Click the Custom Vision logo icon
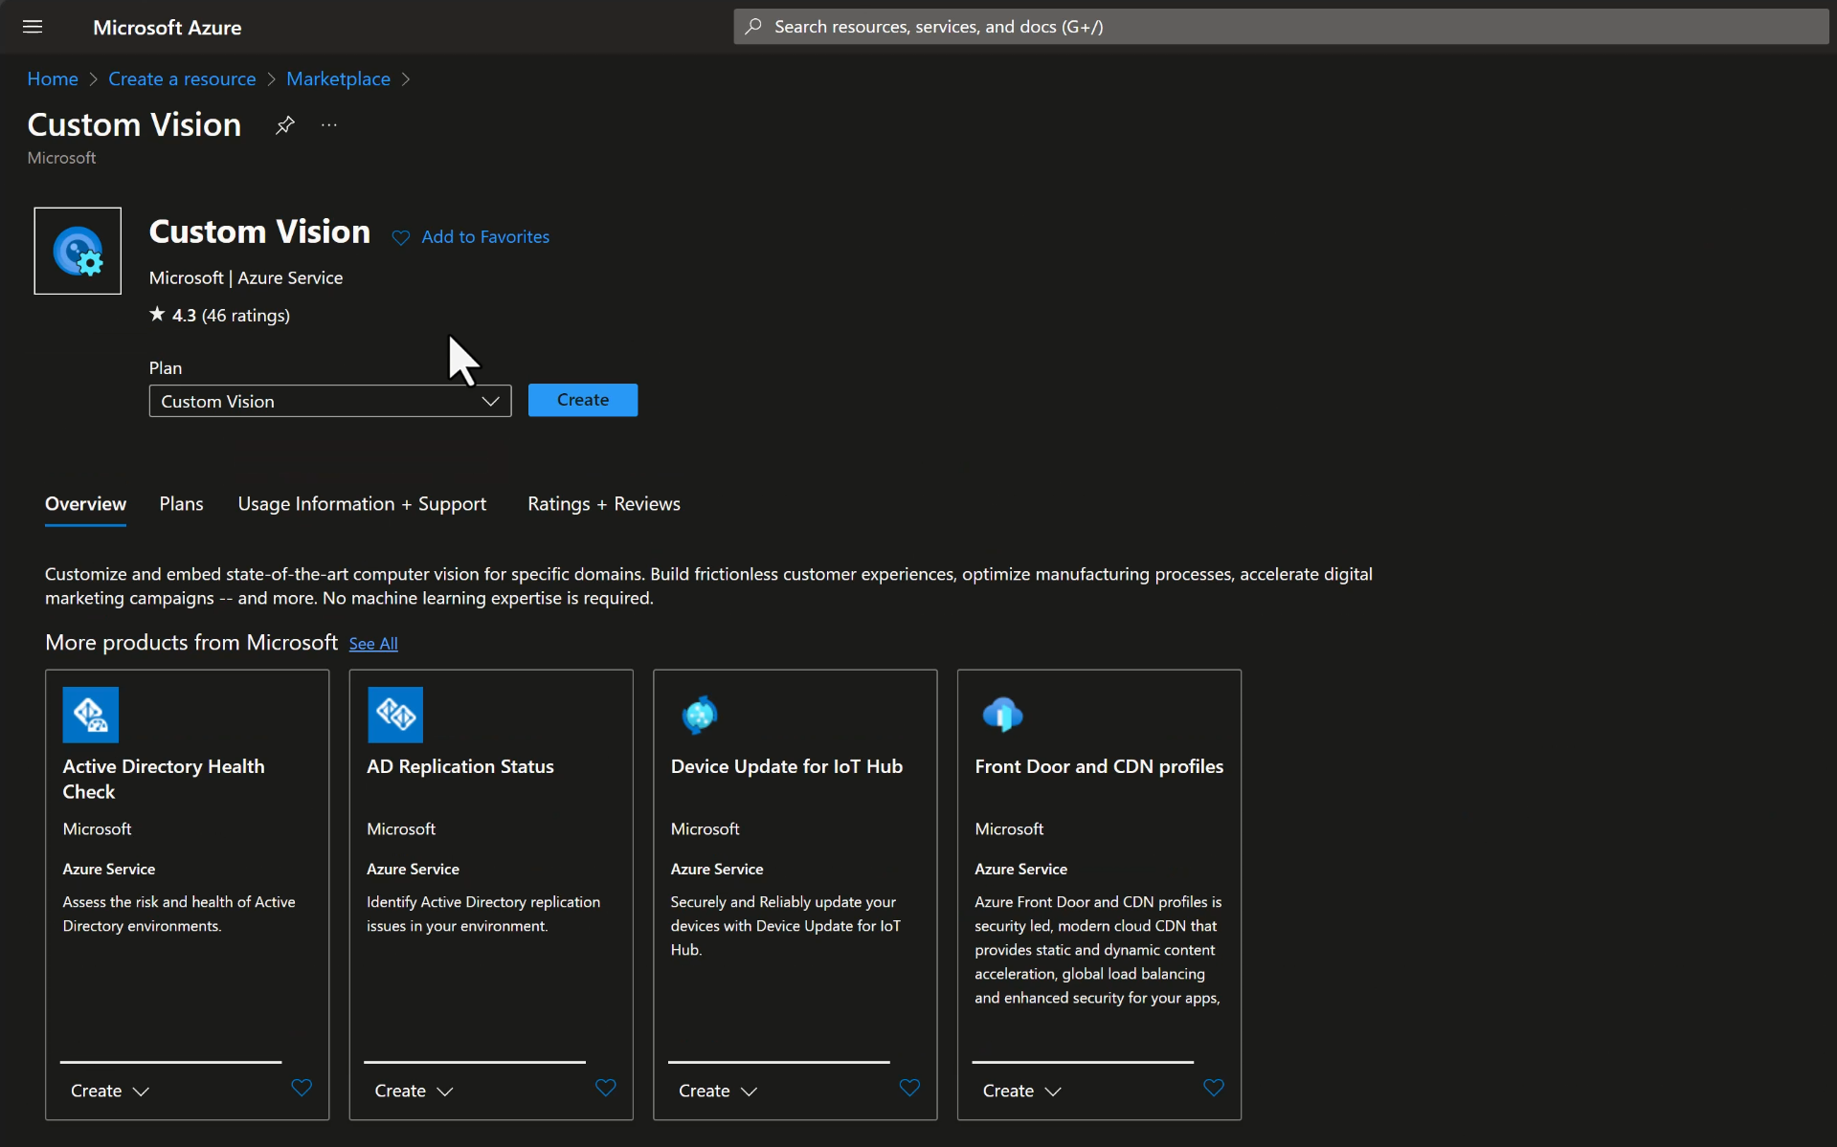 [x=78, y=251]
